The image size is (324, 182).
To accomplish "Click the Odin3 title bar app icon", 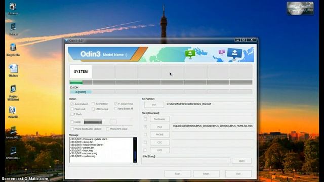I will tap(66, 40).
